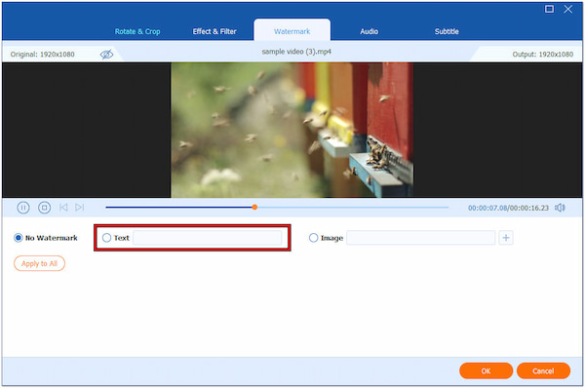Select the Image watermark radio option
585x388 pixels.
pos(313,238)
